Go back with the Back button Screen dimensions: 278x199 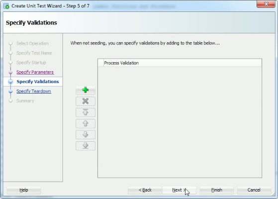click(x=145, y=190)
